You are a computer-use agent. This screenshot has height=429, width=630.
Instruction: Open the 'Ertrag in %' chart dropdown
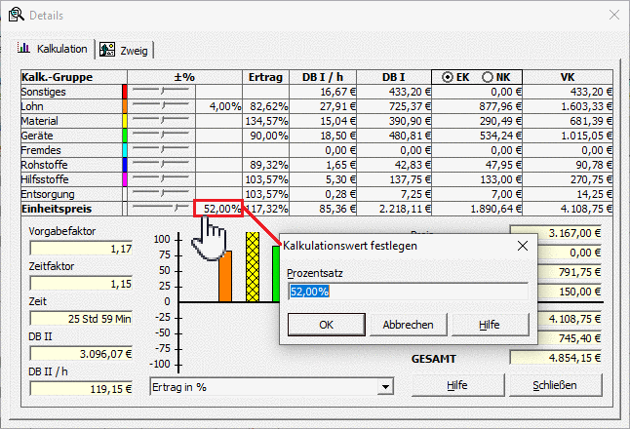coord(385,387)
